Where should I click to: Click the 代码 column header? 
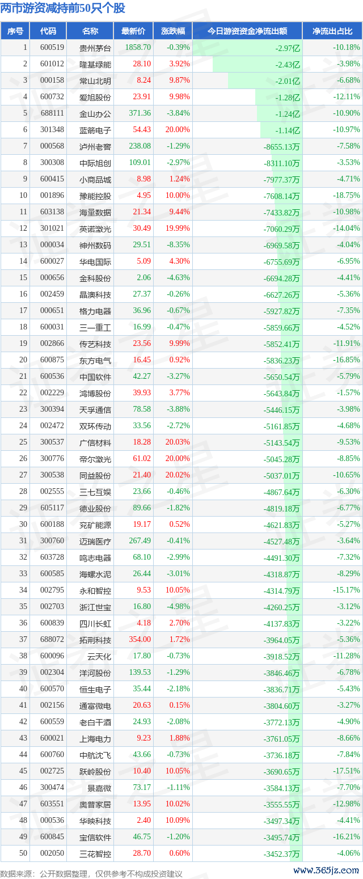48,31
